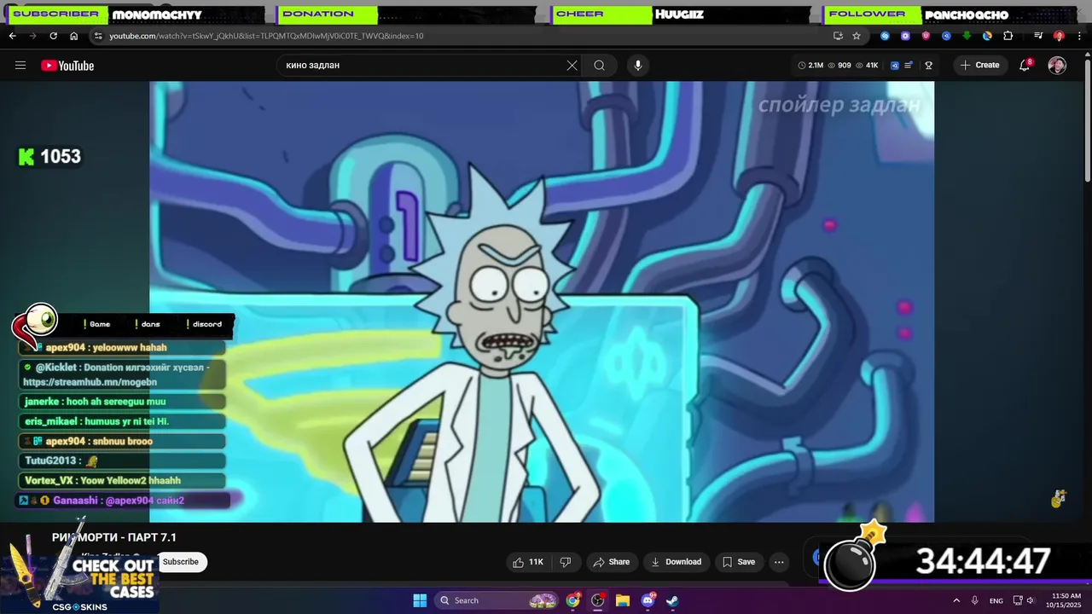Open the YouTube account avatar menu
The width and height of the screenshot is (1092, 614).
coord(1057,66)
